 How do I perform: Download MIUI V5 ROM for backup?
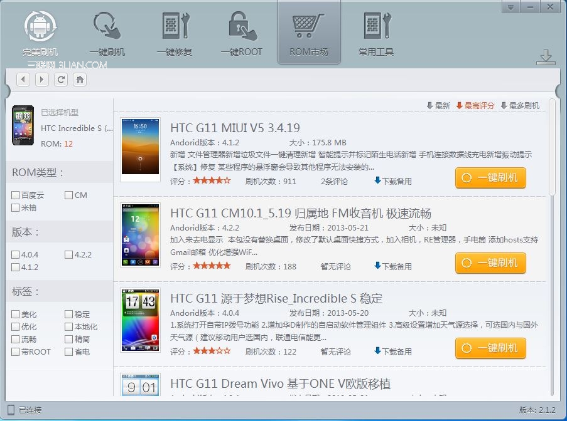coord(393,180)
